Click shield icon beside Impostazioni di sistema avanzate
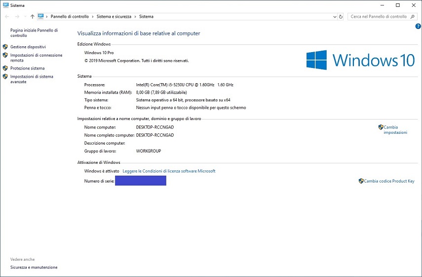 (5, 76)
